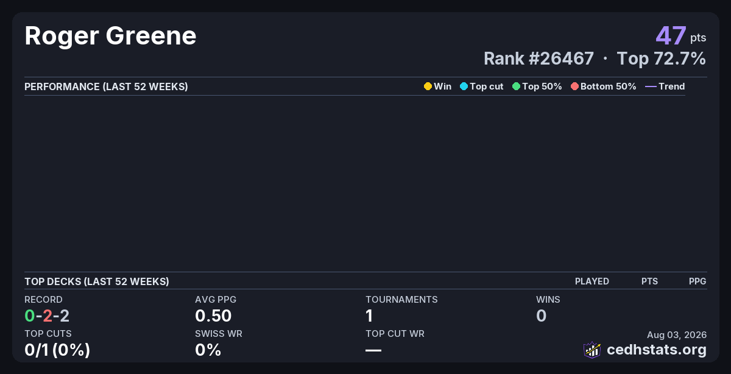Sort decks by PTS column header
Image resolution: width=731 pixels, height=374 pixels.
click(x=649, y=281)
